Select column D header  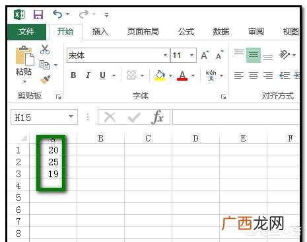[x=195, y=138]
